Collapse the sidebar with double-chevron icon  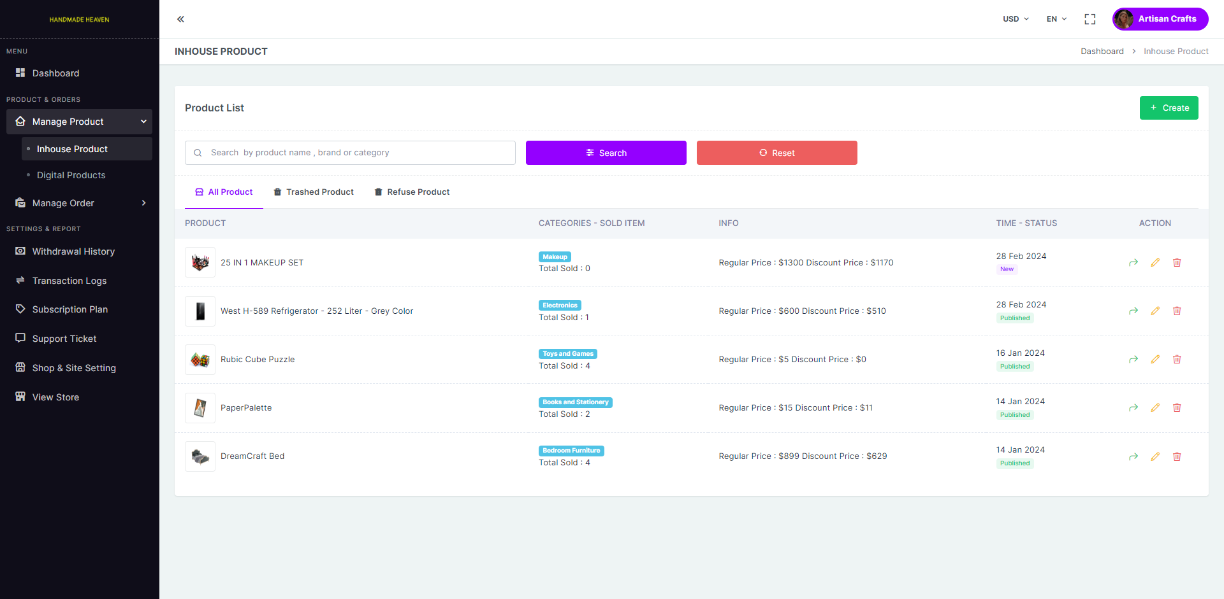(x=180, y=19)
